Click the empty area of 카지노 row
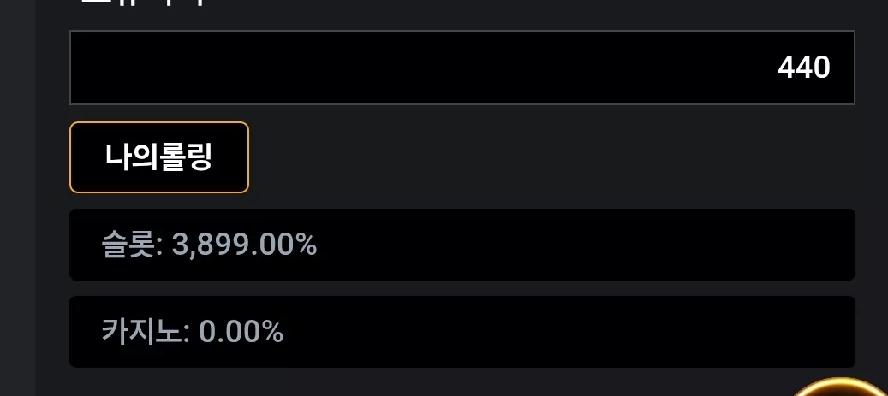 coord(566,332)
